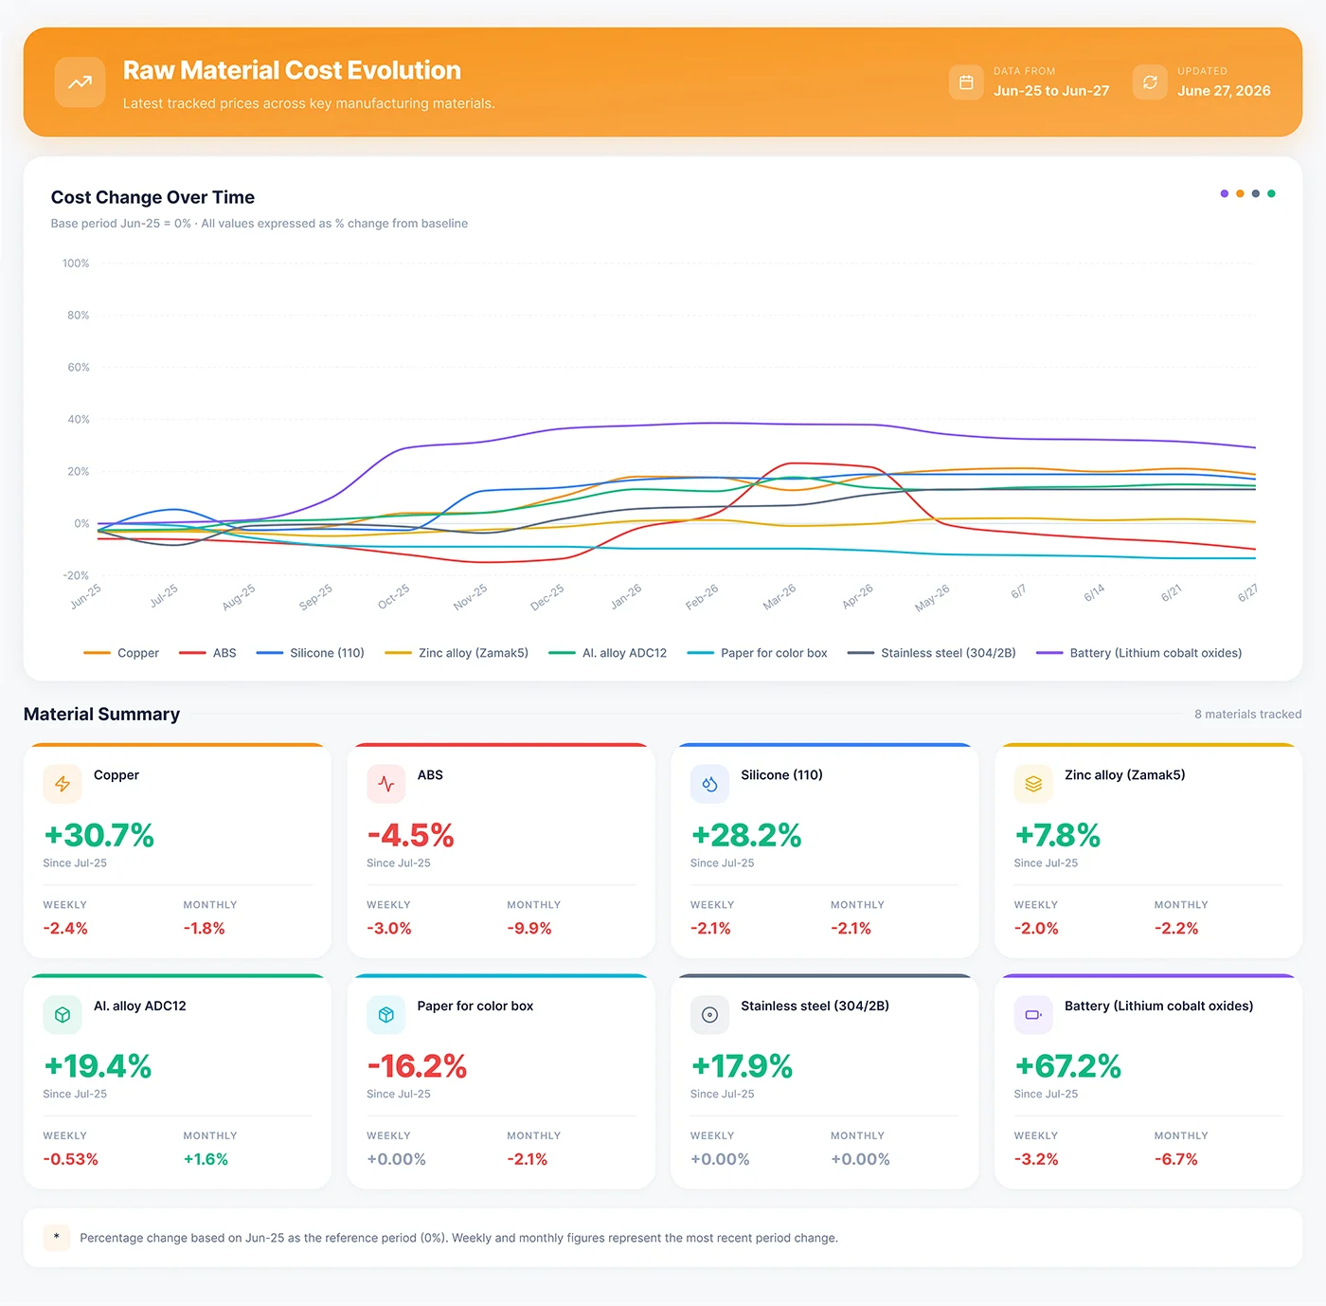Click the Copper lightning bolt icon

(63, 784)
